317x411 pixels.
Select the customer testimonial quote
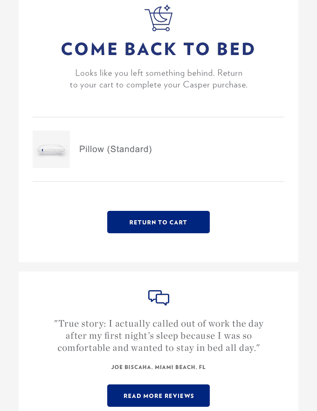pyautogui.click(x=158, y=335)
